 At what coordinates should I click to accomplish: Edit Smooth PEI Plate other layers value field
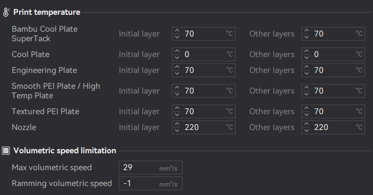[x=333, y=91]
